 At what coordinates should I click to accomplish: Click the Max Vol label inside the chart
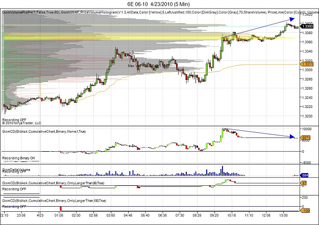pyautogui.click(x=149, y=66)
